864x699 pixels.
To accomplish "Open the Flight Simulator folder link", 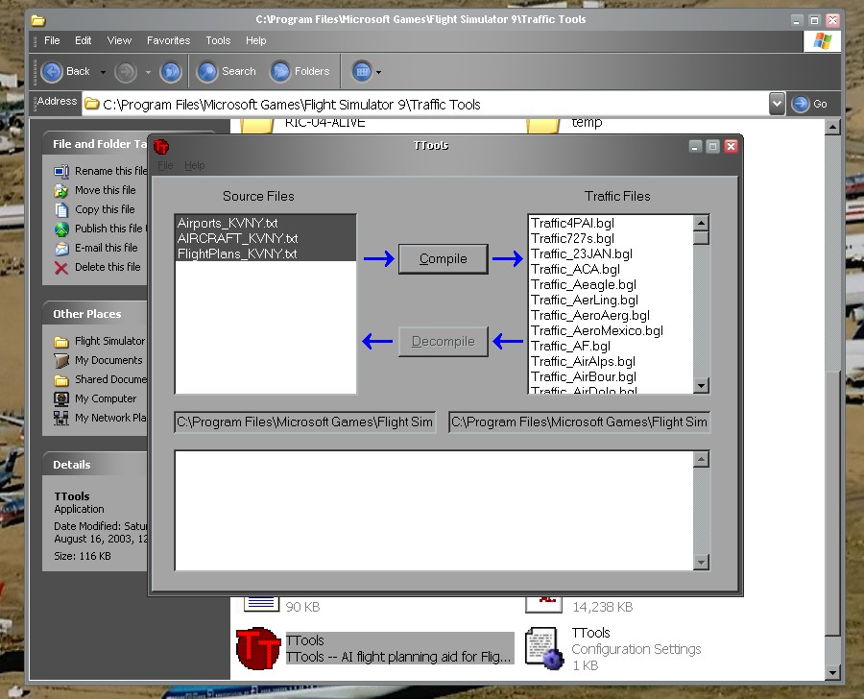I will click(109, 341).
